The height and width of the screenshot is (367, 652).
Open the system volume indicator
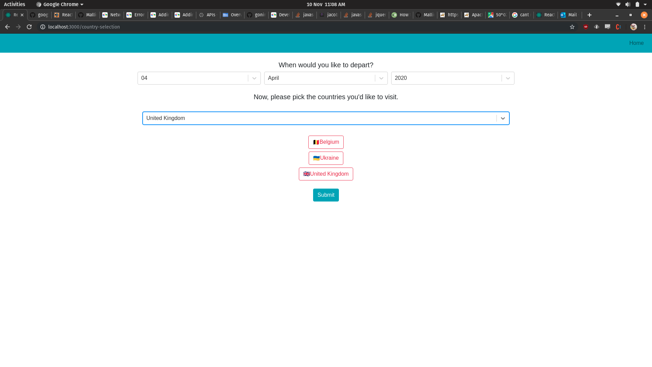[x=628, y=4]
